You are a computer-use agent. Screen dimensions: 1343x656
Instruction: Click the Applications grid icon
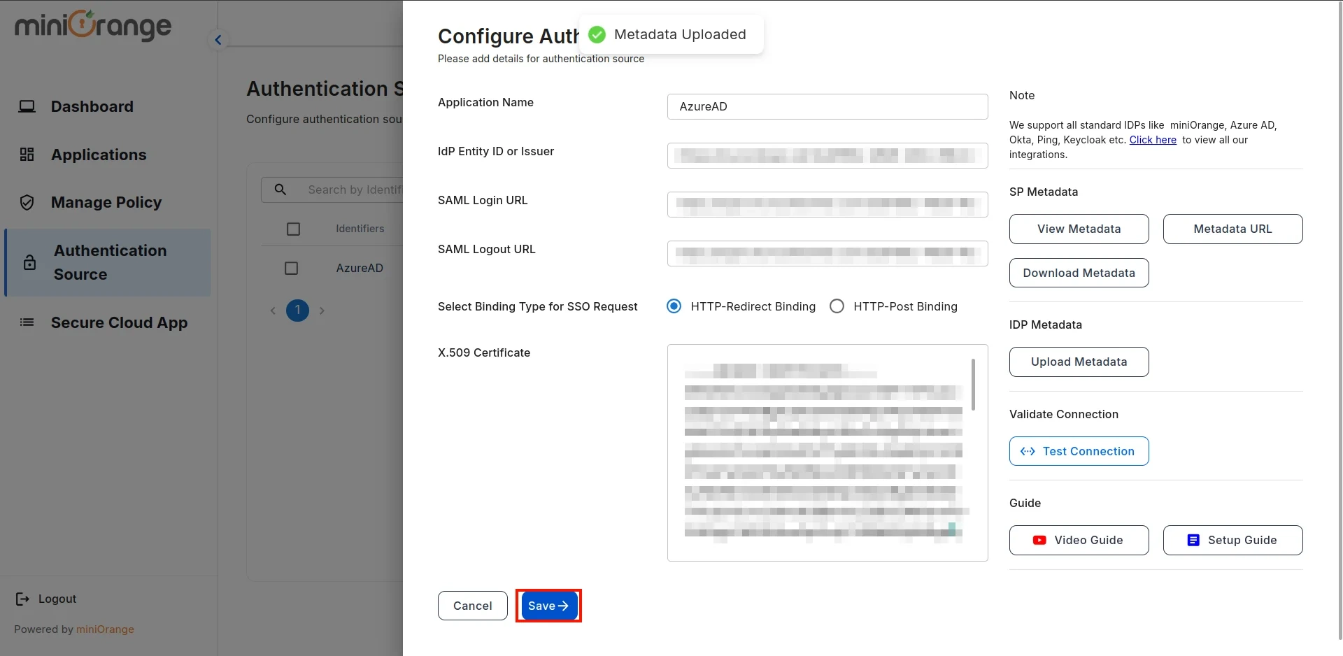pyautogui.click(x=27, y=155)
